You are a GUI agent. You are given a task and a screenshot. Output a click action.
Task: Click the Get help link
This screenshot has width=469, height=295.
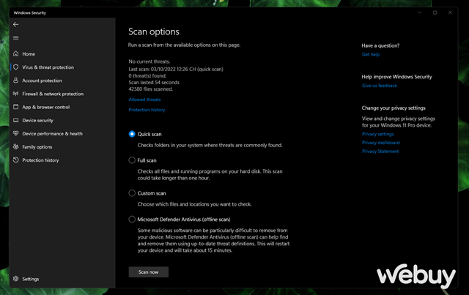coord(371,54)
